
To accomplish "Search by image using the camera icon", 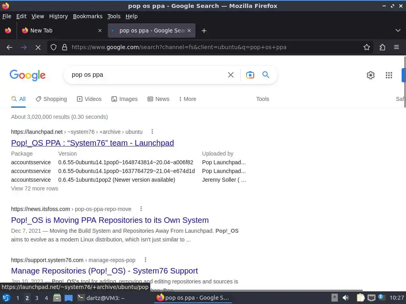I will pyautogui.click(x=250, y=75).
